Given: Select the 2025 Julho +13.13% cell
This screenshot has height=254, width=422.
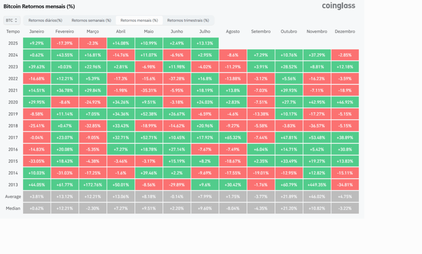Looking at the screenshot, I should [x=205, y=43].
